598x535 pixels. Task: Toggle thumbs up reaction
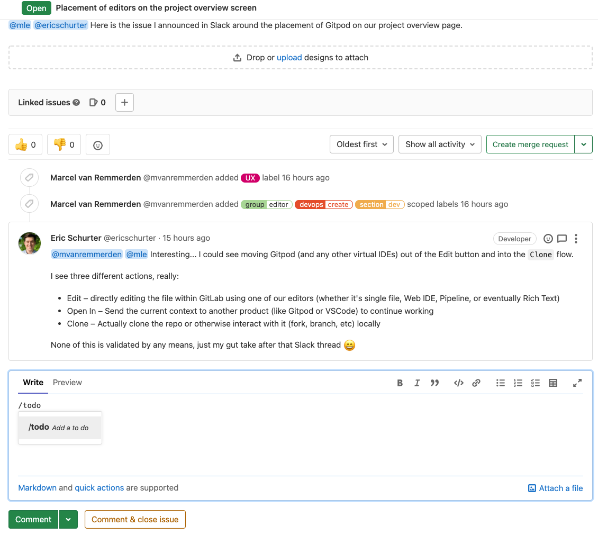coord(26,144)
